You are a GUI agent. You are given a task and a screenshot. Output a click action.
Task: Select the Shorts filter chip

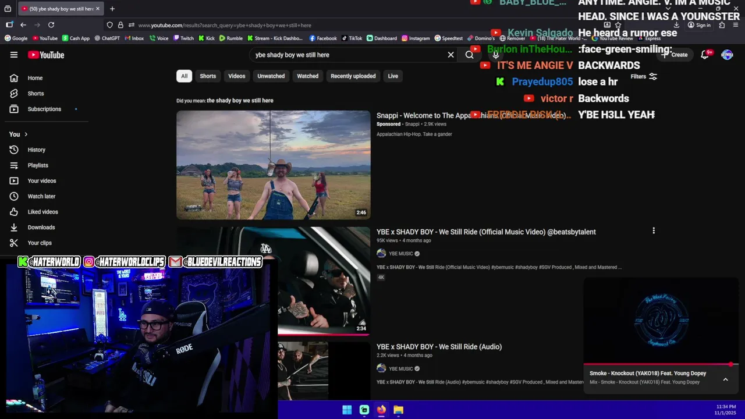click(208, 76)
